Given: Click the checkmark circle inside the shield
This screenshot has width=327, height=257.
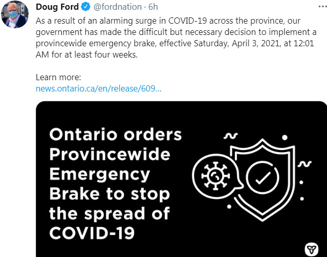Looking at the screenshot, I should [262, 178].
